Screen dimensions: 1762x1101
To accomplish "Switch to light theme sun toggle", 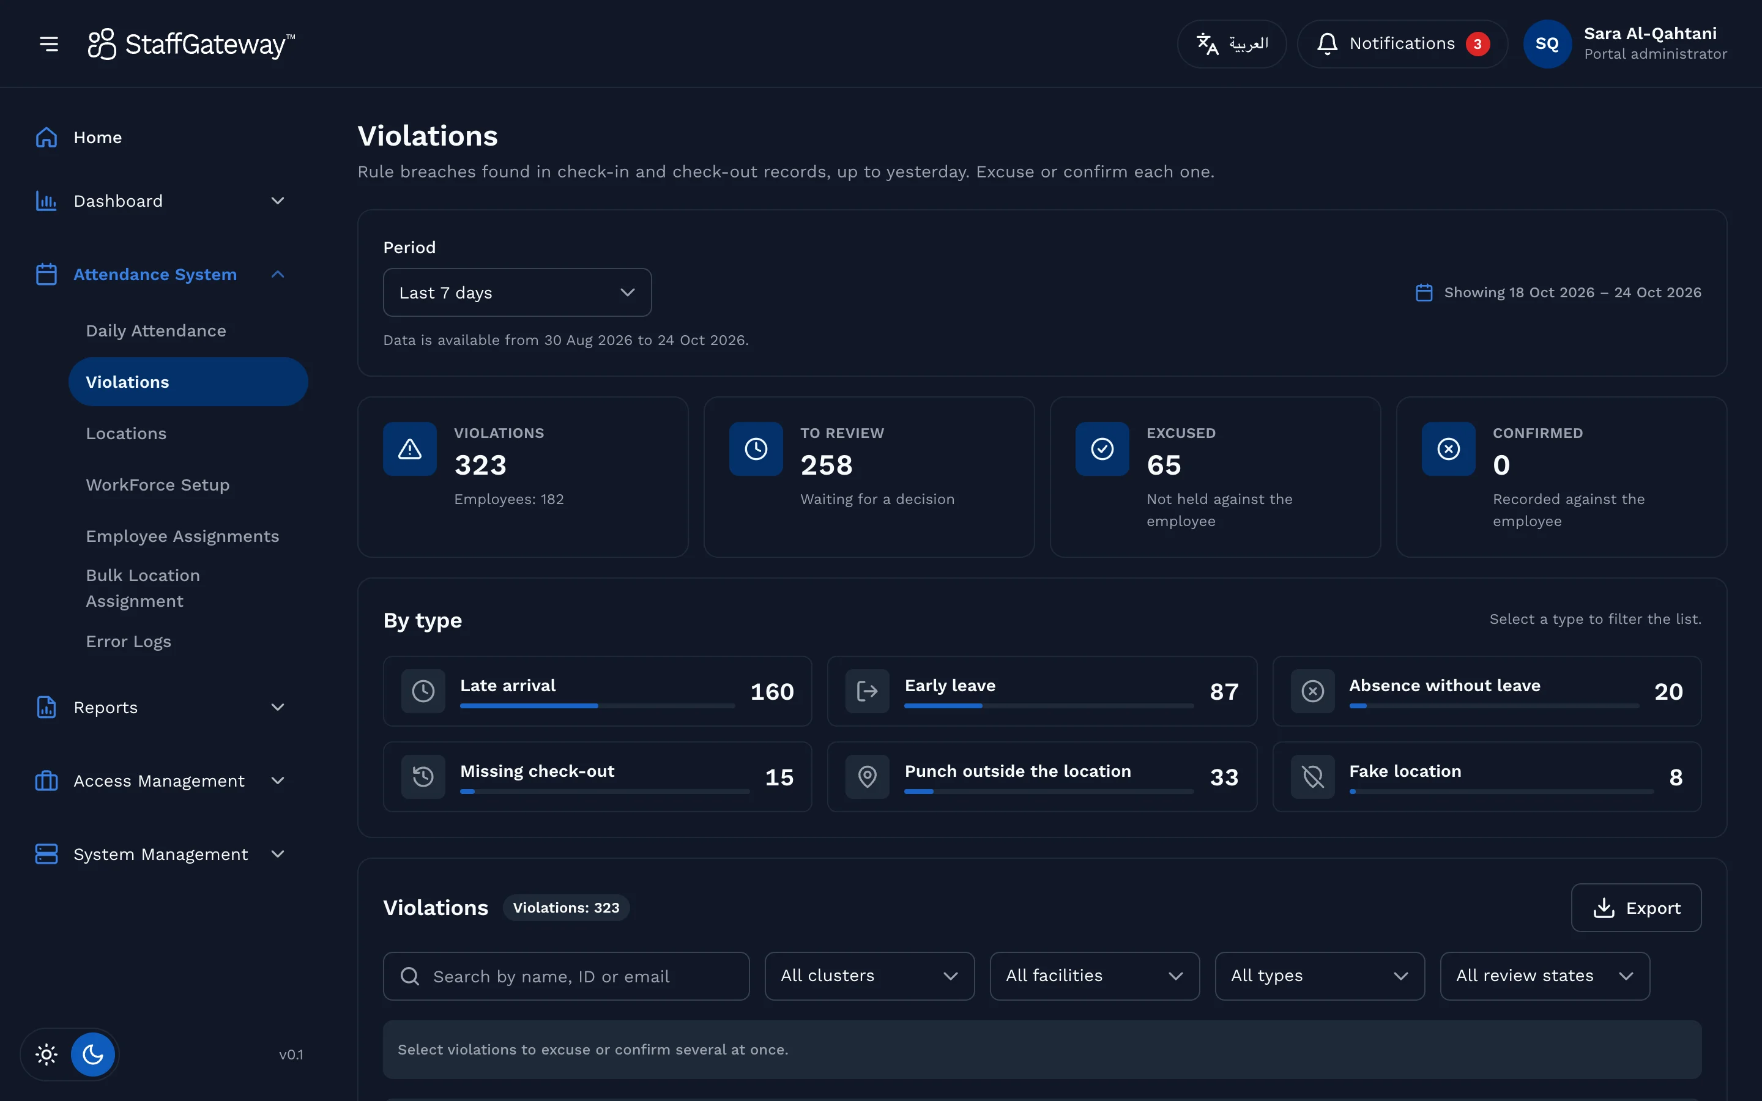I will click(46, 1054).
